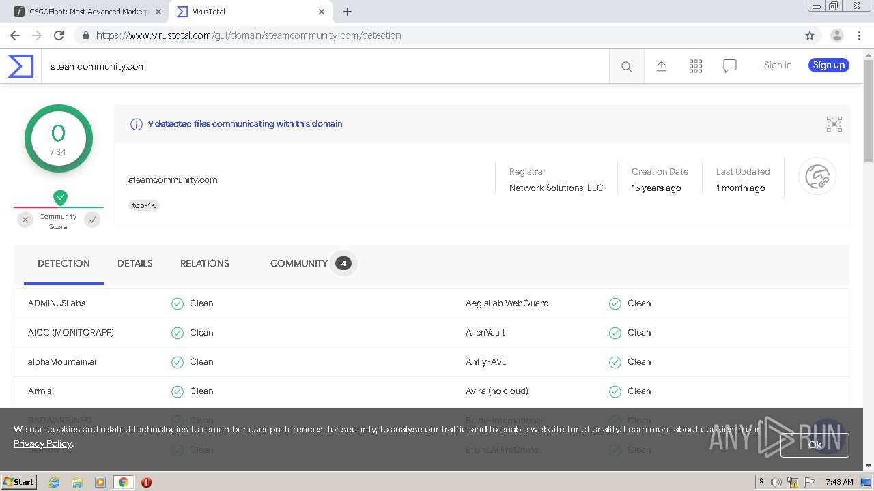Click the AlienVault Clean check icon
874x491 pixels.
click(615, 333)
